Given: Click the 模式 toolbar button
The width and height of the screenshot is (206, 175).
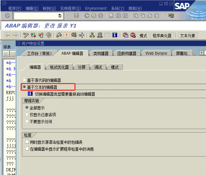Looking at the screenshot, I should click(x=143, y=35).
